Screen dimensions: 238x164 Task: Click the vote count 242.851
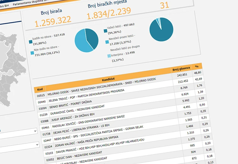(x=182, y=75)
